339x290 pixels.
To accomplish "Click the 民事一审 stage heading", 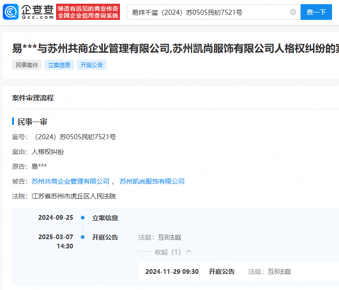I will (32, 122).
